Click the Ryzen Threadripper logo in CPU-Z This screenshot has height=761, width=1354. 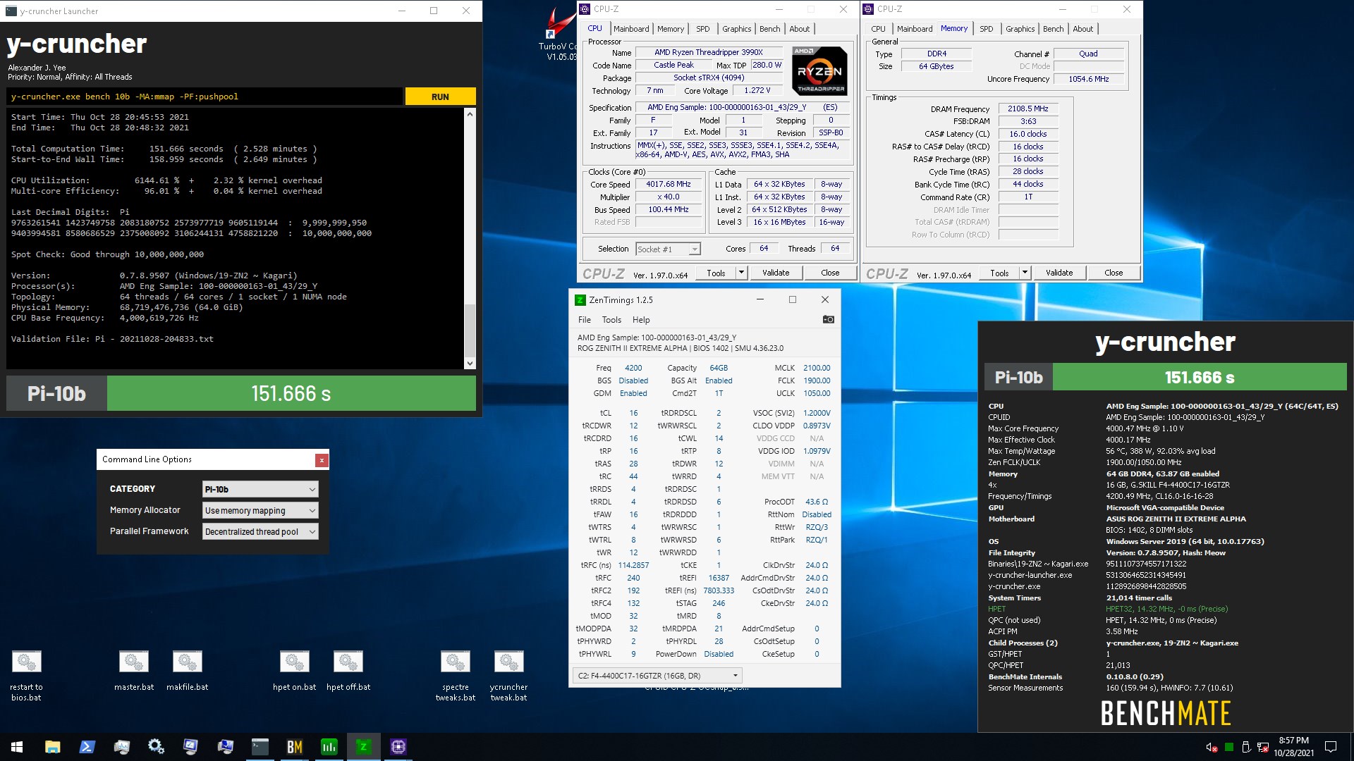click(x=819, y=70)
